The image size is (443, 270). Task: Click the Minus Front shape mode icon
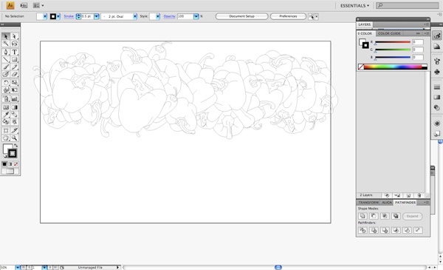click(374, 216)
